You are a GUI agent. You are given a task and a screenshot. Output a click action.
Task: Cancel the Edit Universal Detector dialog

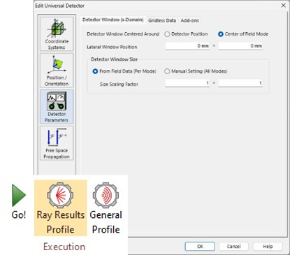tap(234, 247)
